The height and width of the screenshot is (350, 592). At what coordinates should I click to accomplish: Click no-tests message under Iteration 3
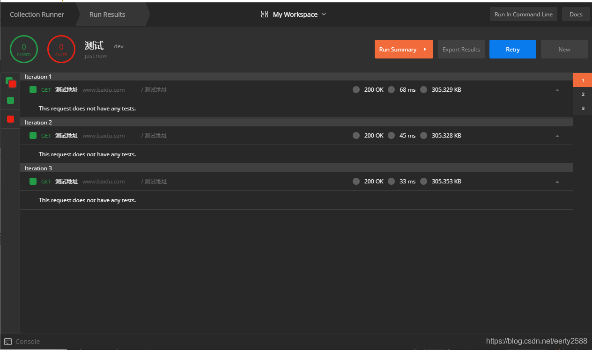87,200
